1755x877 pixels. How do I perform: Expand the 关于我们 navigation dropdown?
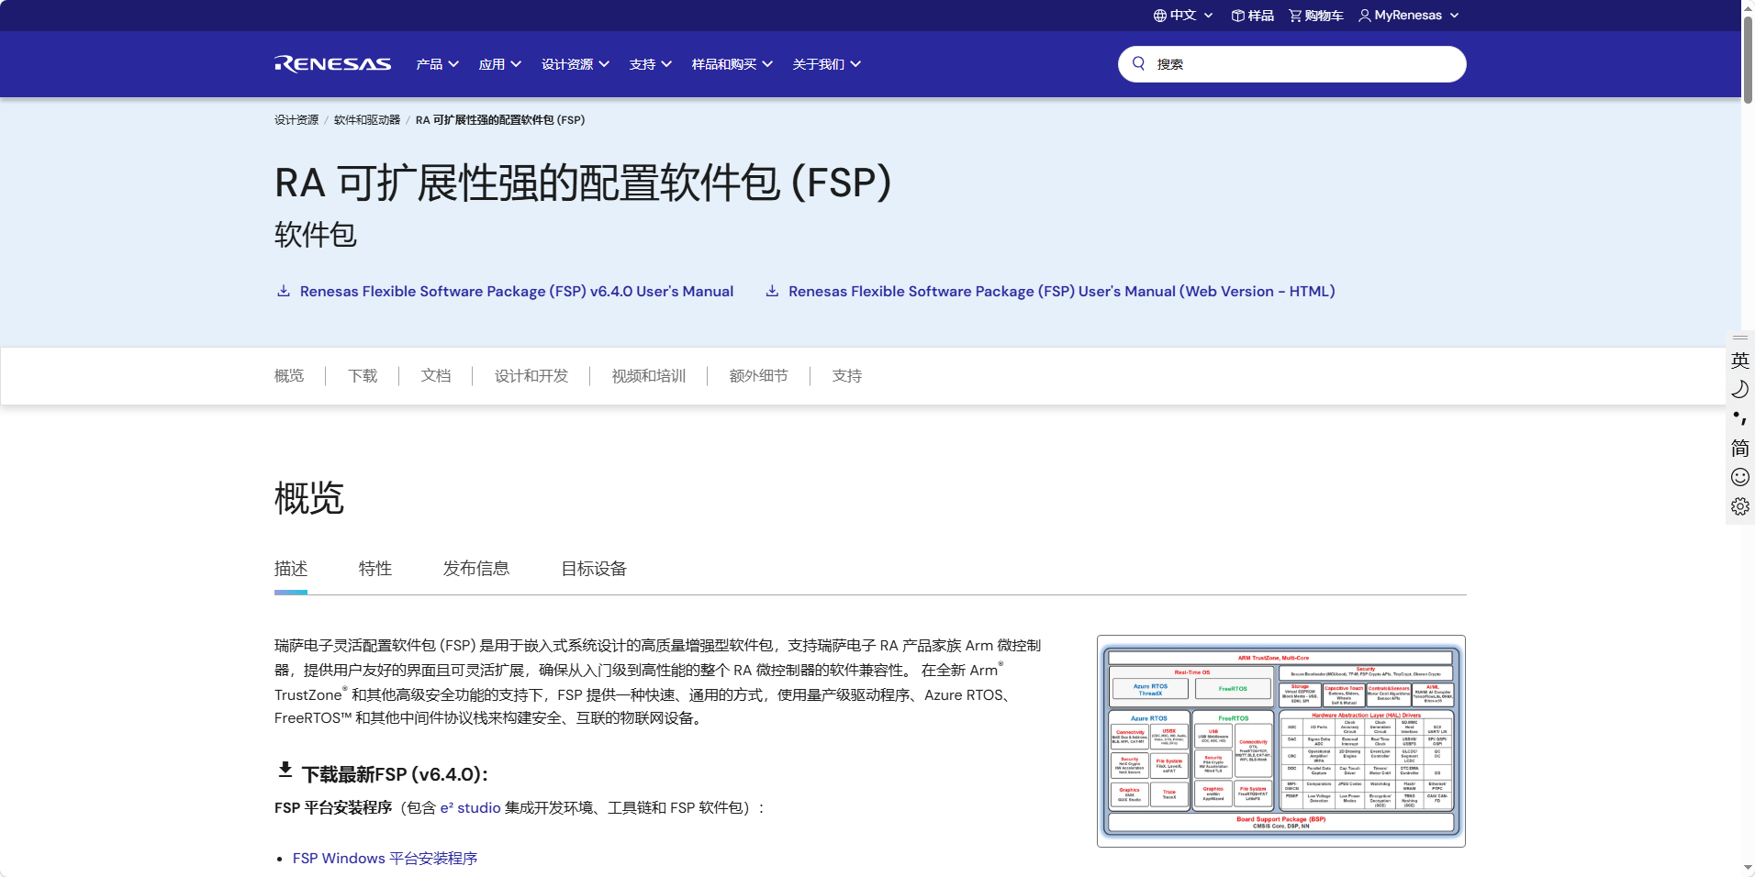click(x=827, y=64)
